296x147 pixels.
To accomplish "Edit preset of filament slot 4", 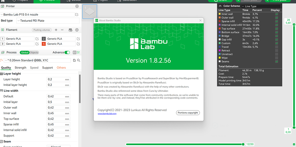I will click(78, 44).
